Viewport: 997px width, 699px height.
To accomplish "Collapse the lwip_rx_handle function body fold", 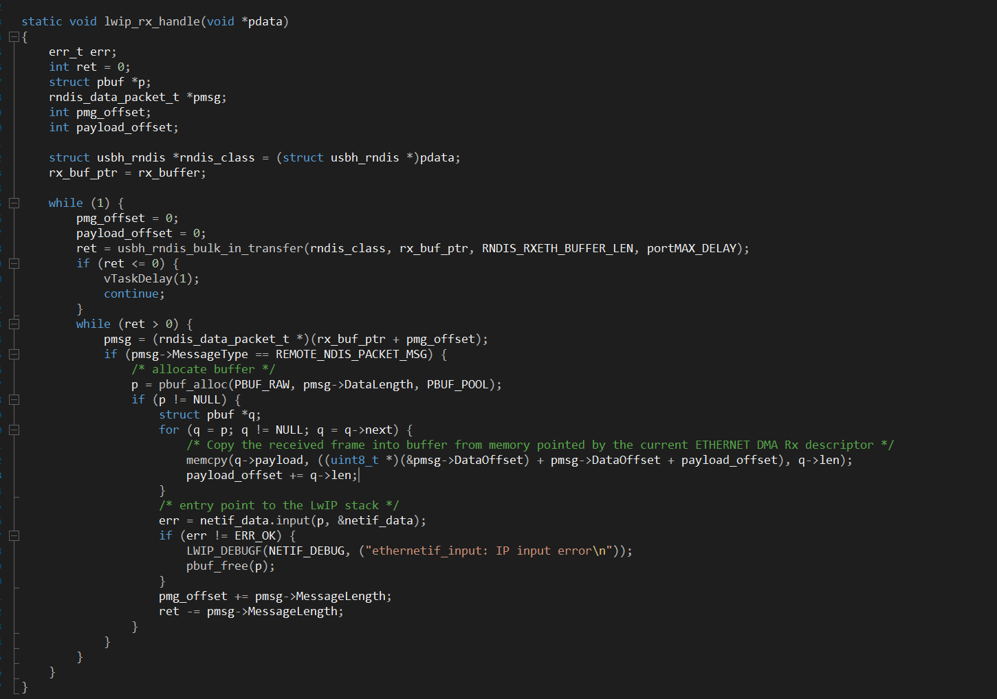I will click(14, 36).
